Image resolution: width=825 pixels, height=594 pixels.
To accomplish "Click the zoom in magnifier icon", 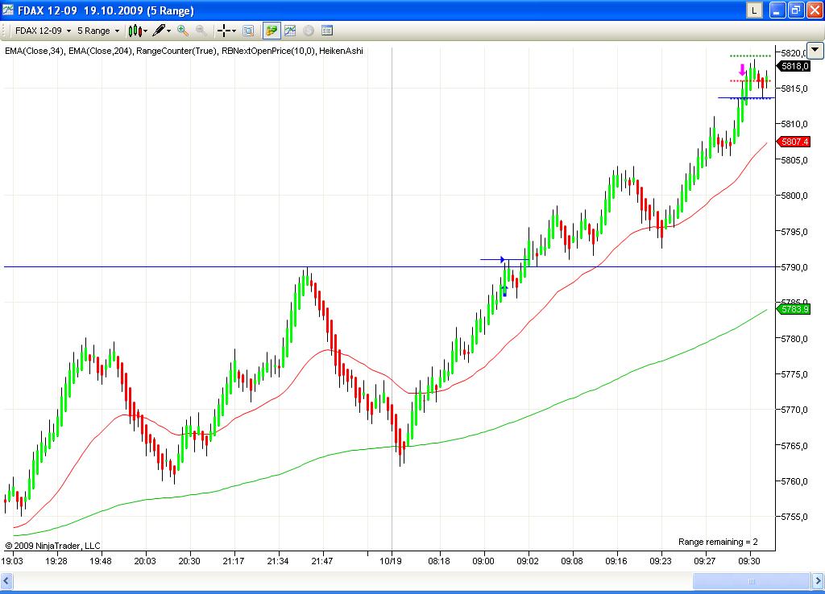I will pyautogui.click(x=183, y=31).
